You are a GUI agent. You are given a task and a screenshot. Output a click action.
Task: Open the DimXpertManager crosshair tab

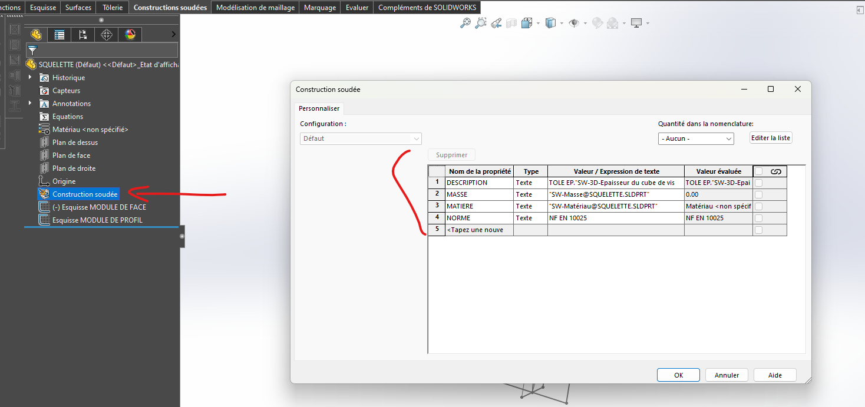(x=107, y=35)
